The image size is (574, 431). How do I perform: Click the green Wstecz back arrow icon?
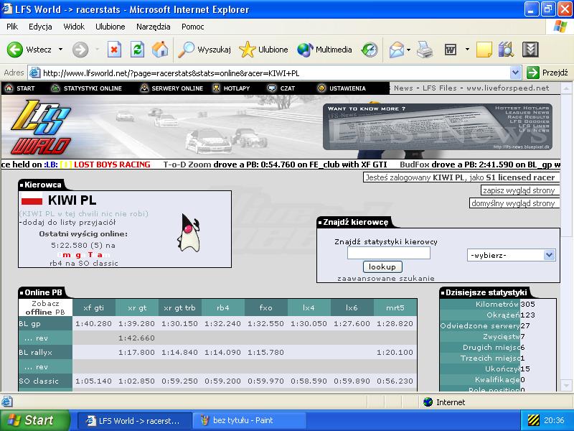14,50
